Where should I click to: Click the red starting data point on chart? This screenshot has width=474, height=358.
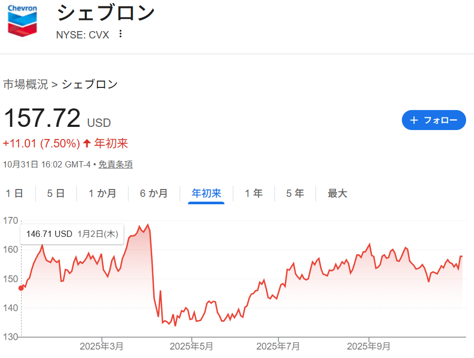coord(21,288)
